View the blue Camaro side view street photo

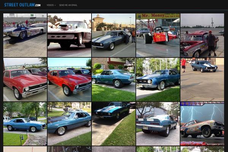click(x=25, y=124)
